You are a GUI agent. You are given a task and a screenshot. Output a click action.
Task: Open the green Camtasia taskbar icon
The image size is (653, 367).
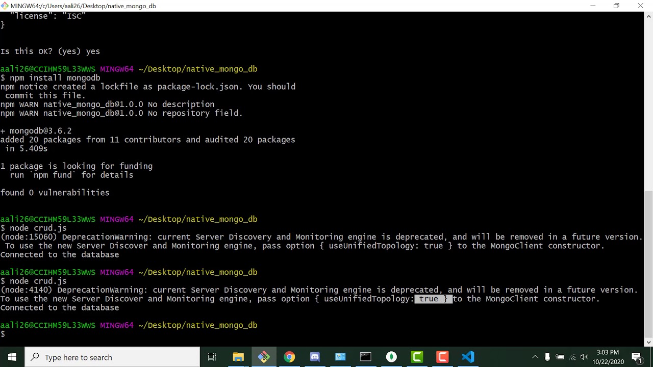click(417, 357)
